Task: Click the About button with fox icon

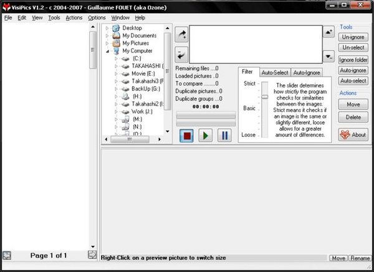Action: 353,135
